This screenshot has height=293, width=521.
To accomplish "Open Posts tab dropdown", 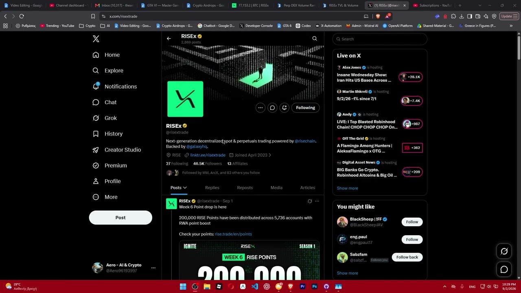I will click(x=178, y=188).
